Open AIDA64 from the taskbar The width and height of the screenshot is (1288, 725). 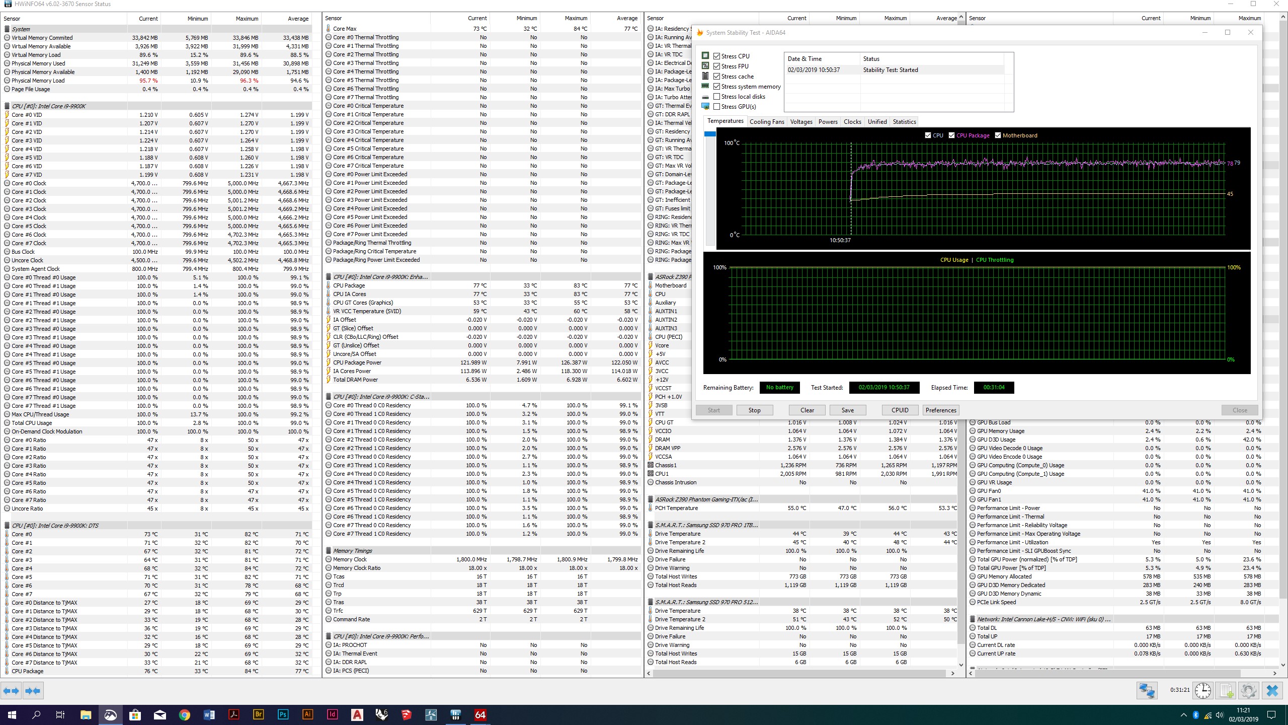pos(480,714)
